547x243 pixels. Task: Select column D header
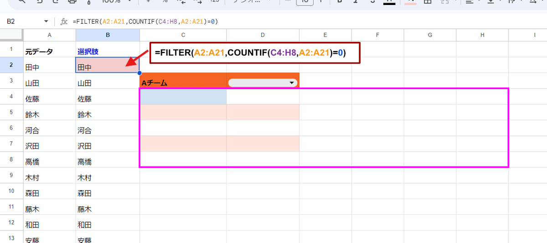pyautogui.click(x=263, y=35)
